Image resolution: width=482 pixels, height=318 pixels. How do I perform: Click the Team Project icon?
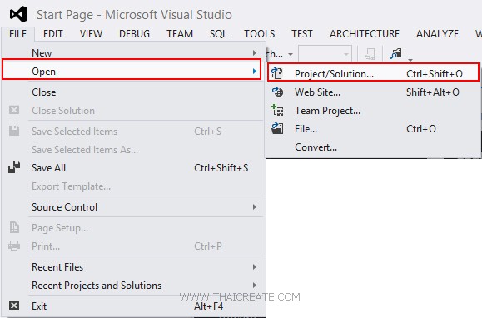point(277,110)
